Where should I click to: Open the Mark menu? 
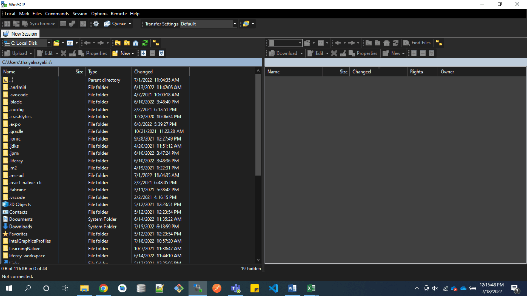click(x=24, y=14)
